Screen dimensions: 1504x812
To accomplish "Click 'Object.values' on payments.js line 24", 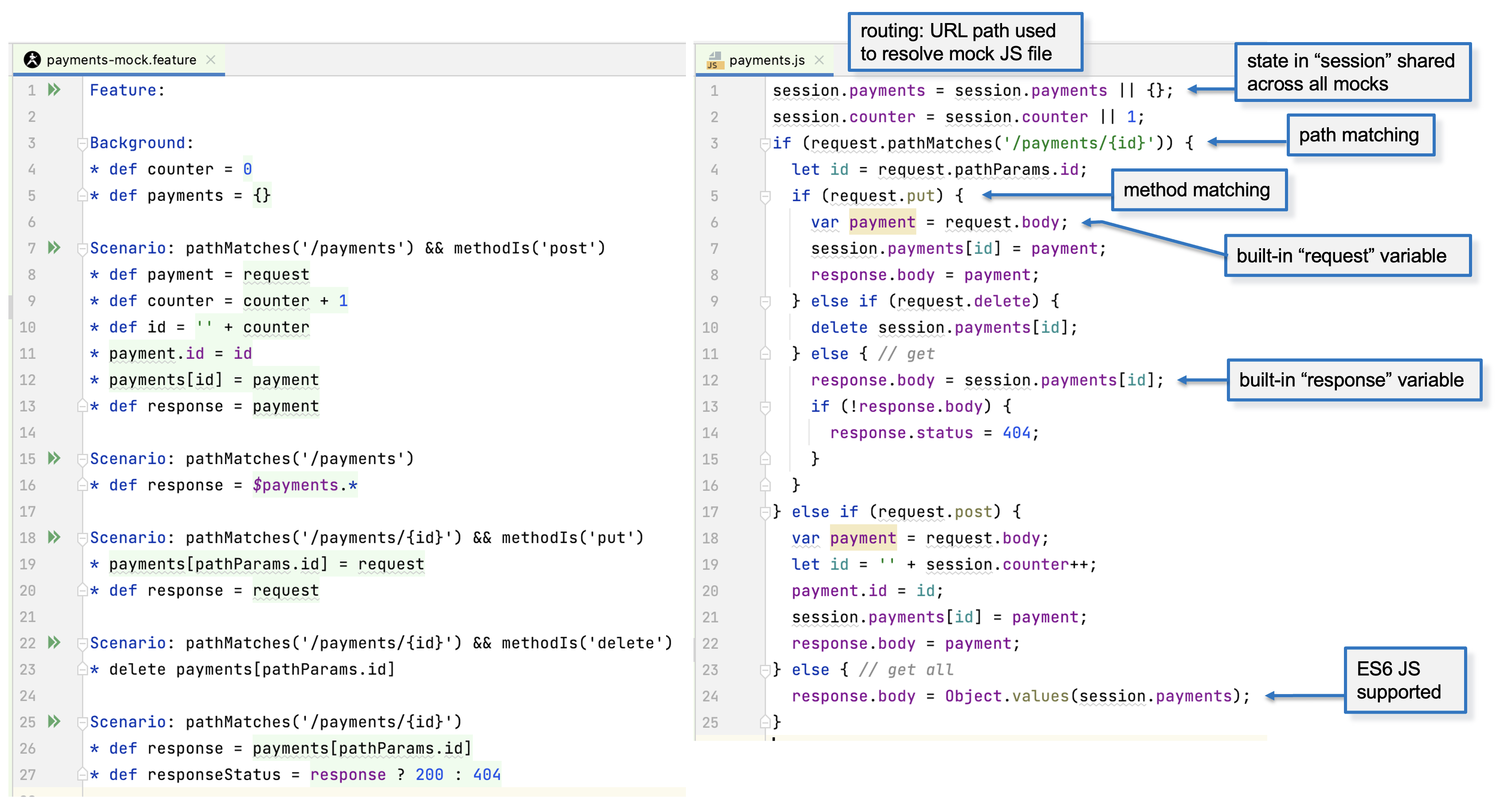I will (1007, 696).
